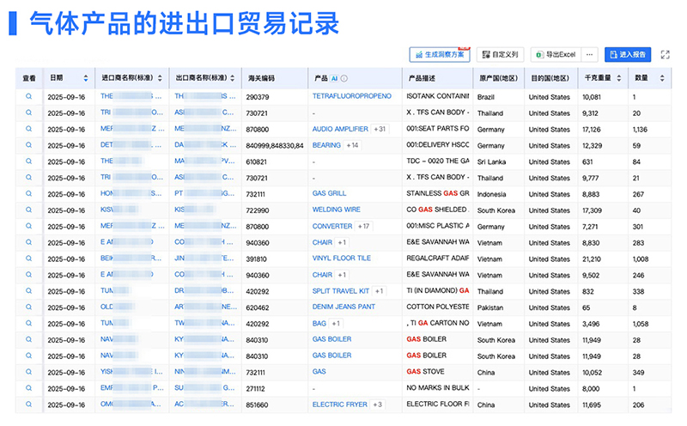The image size is (687, 426).
Task: Sort table by 日期 column
Action: click(85, 78)
